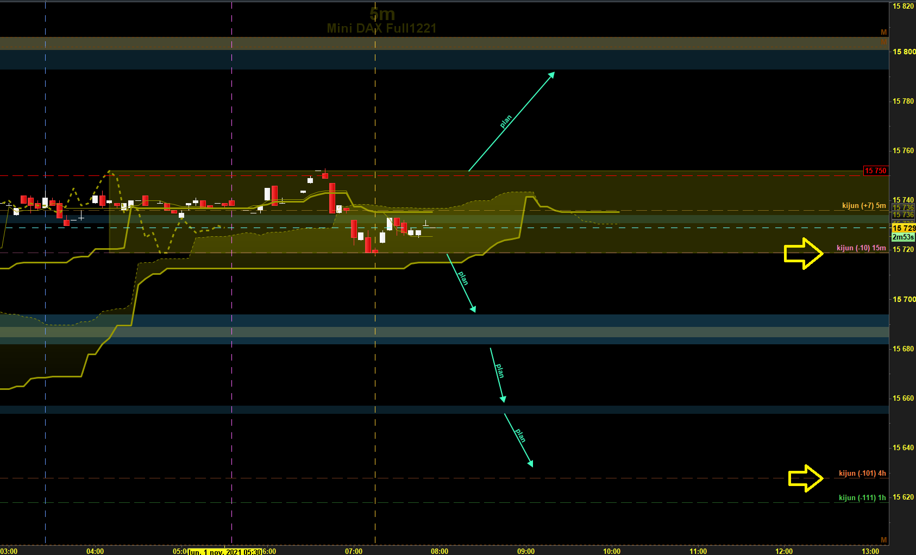Click the 2m53s candle countdown label

(903, 237)
